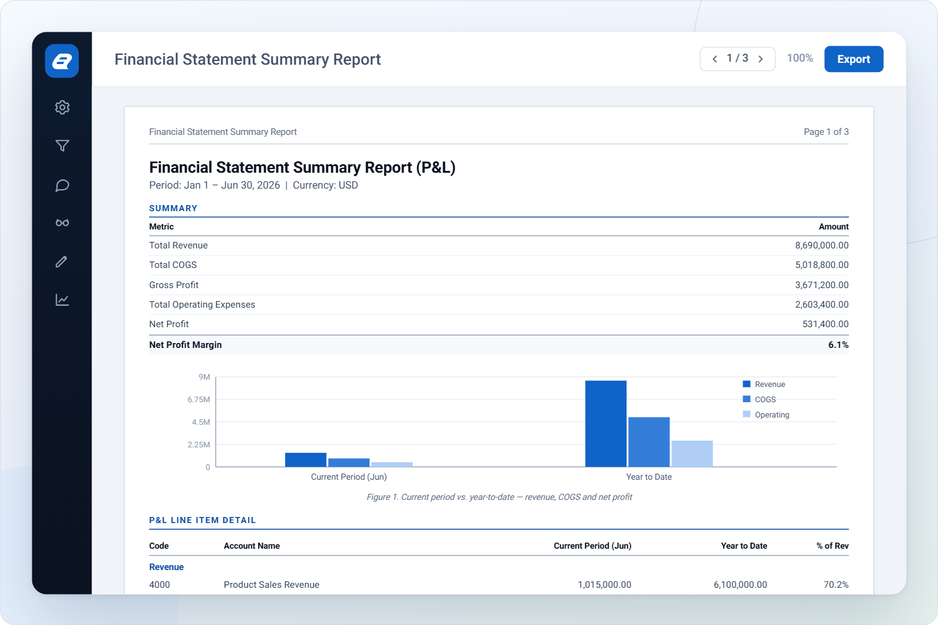Toggle the COGS legend entry
938x625 pixels.
point(759,400)
